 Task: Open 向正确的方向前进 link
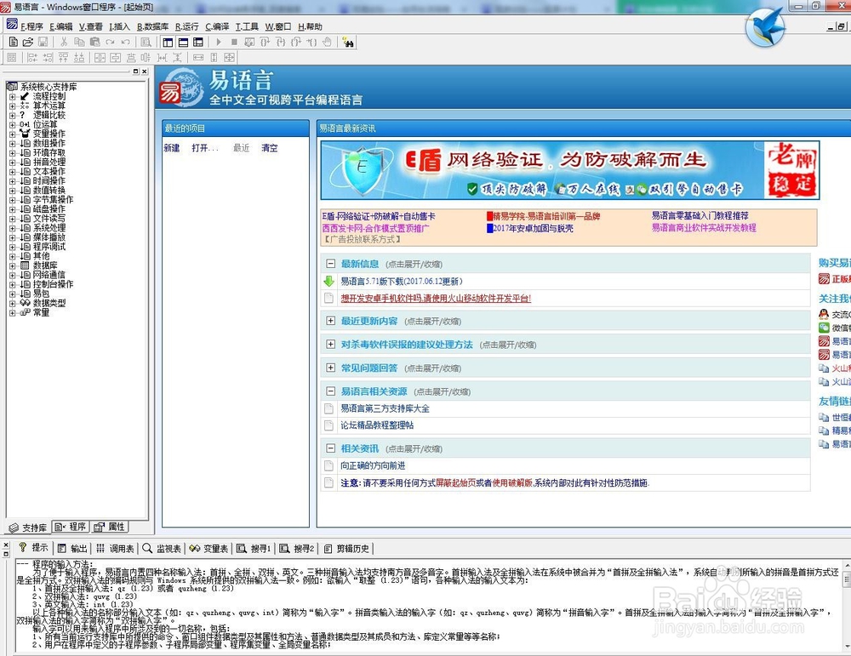point(373,465)
